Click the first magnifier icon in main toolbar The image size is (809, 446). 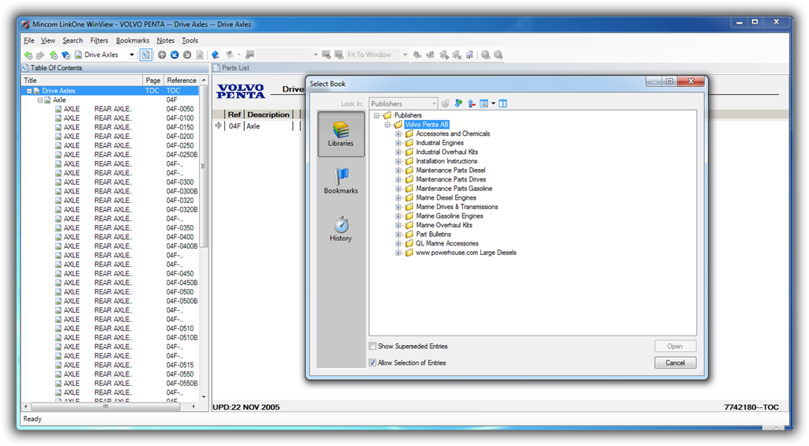pos(486,54)
